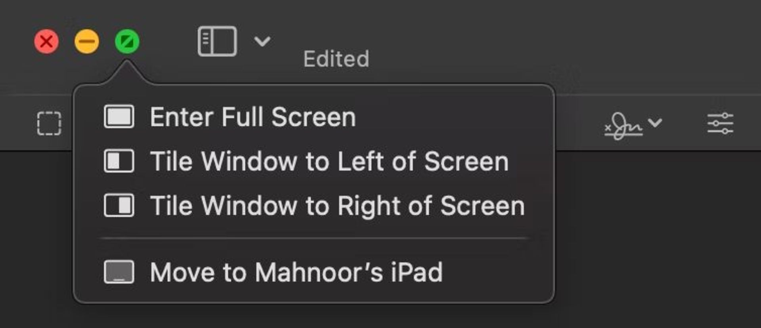Viewport: 761px width, 328px height.
Task: Close the window with the red button
Action: (x=46, y=42)
